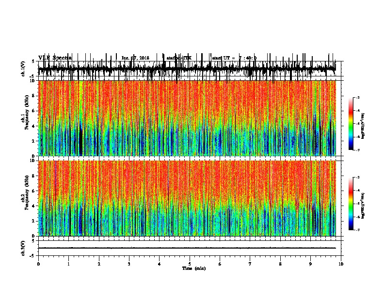This screenshot has width=384, height=296.
Task: Click the 10 kHz tick on ch.1 spectrogram
Action: 32,81
